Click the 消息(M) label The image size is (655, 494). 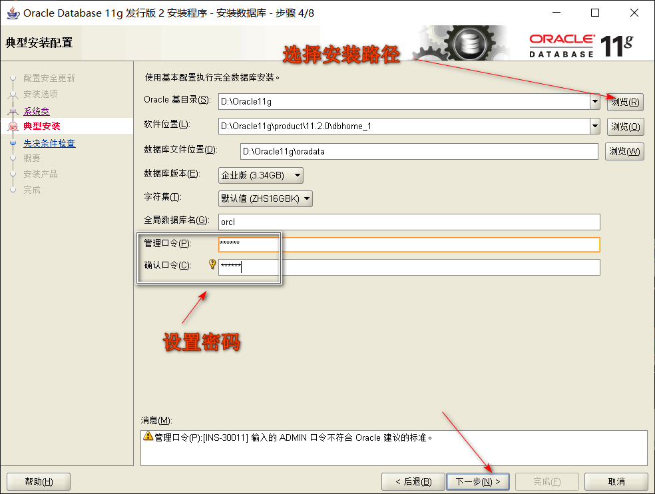[156, 420]
